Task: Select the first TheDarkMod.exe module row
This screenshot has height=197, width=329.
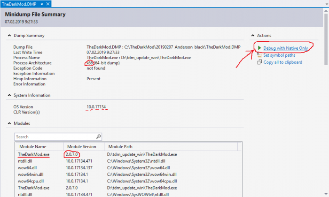Action: pyautogui.click(x=128, y=154)
